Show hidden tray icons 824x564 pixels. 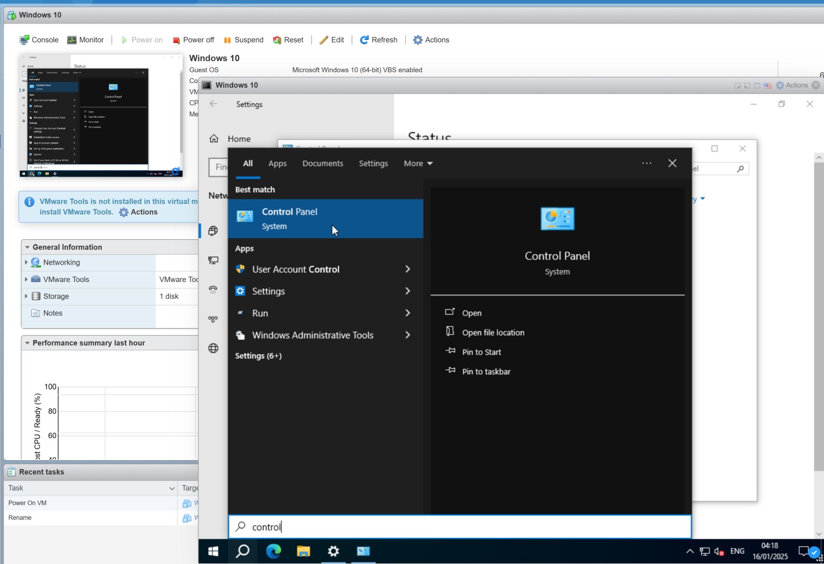pos(690,551)
